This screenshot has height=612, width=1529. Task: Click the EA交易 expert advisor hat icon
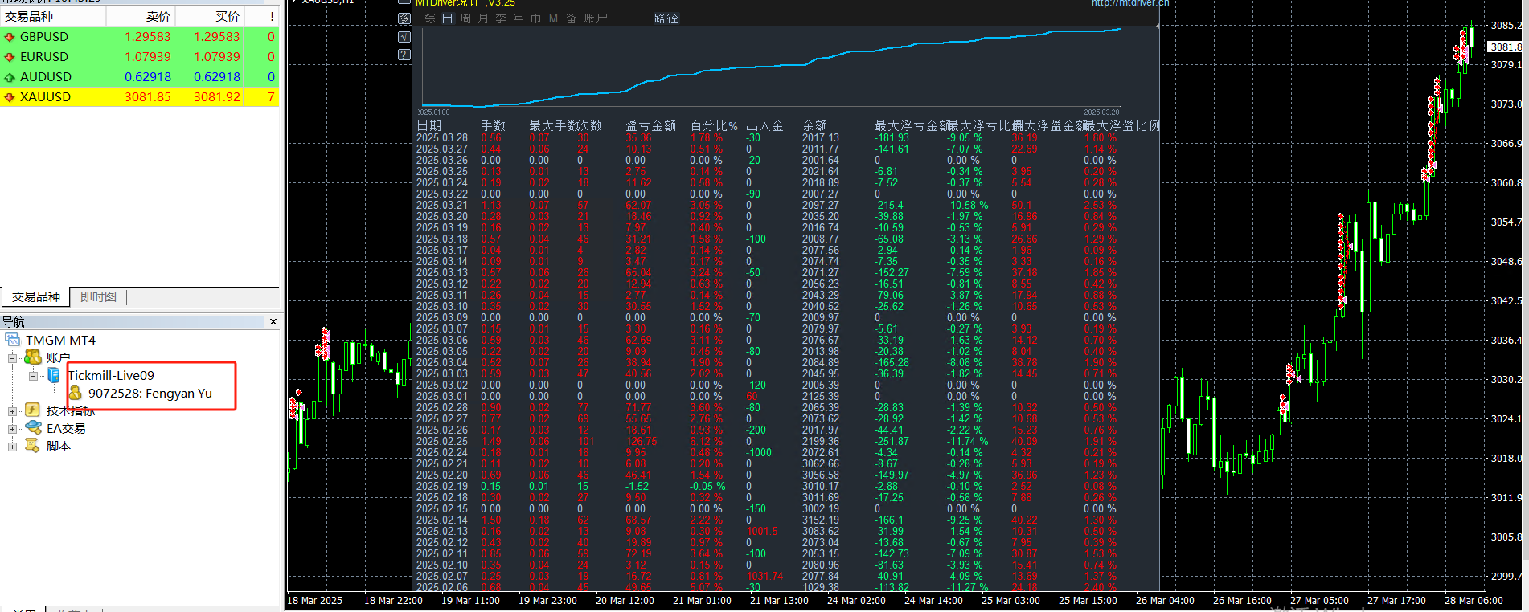(x=33, y=428)
